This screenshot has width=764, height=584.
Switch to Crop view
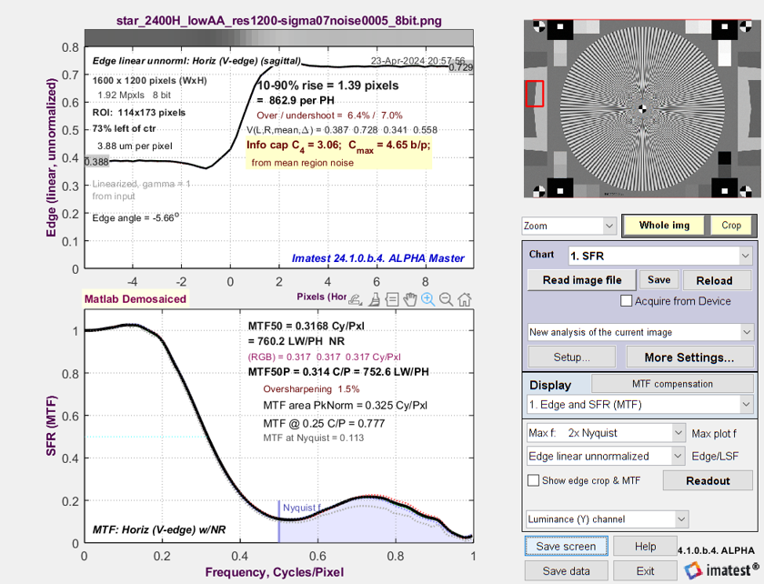click(731, 225)
